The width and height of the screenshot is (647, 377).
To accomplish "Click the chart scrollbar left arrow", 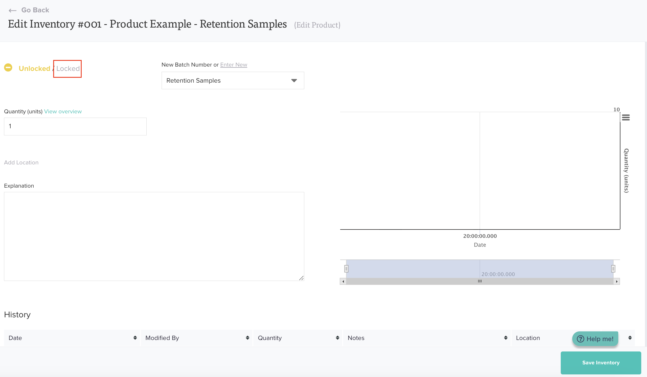I will 343,281.
